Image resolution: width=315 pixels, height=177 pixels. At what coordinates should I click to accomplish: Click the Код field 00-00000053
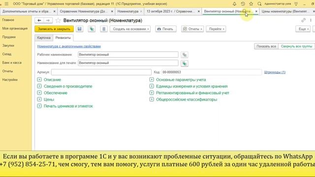tap(212, 72)
